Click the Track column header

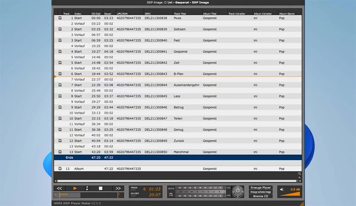coord(66,14)
